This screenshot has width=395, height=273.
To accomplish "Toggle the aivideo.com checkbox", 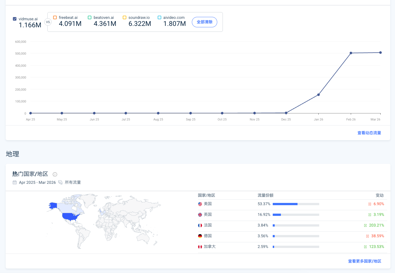I will 159,17.
